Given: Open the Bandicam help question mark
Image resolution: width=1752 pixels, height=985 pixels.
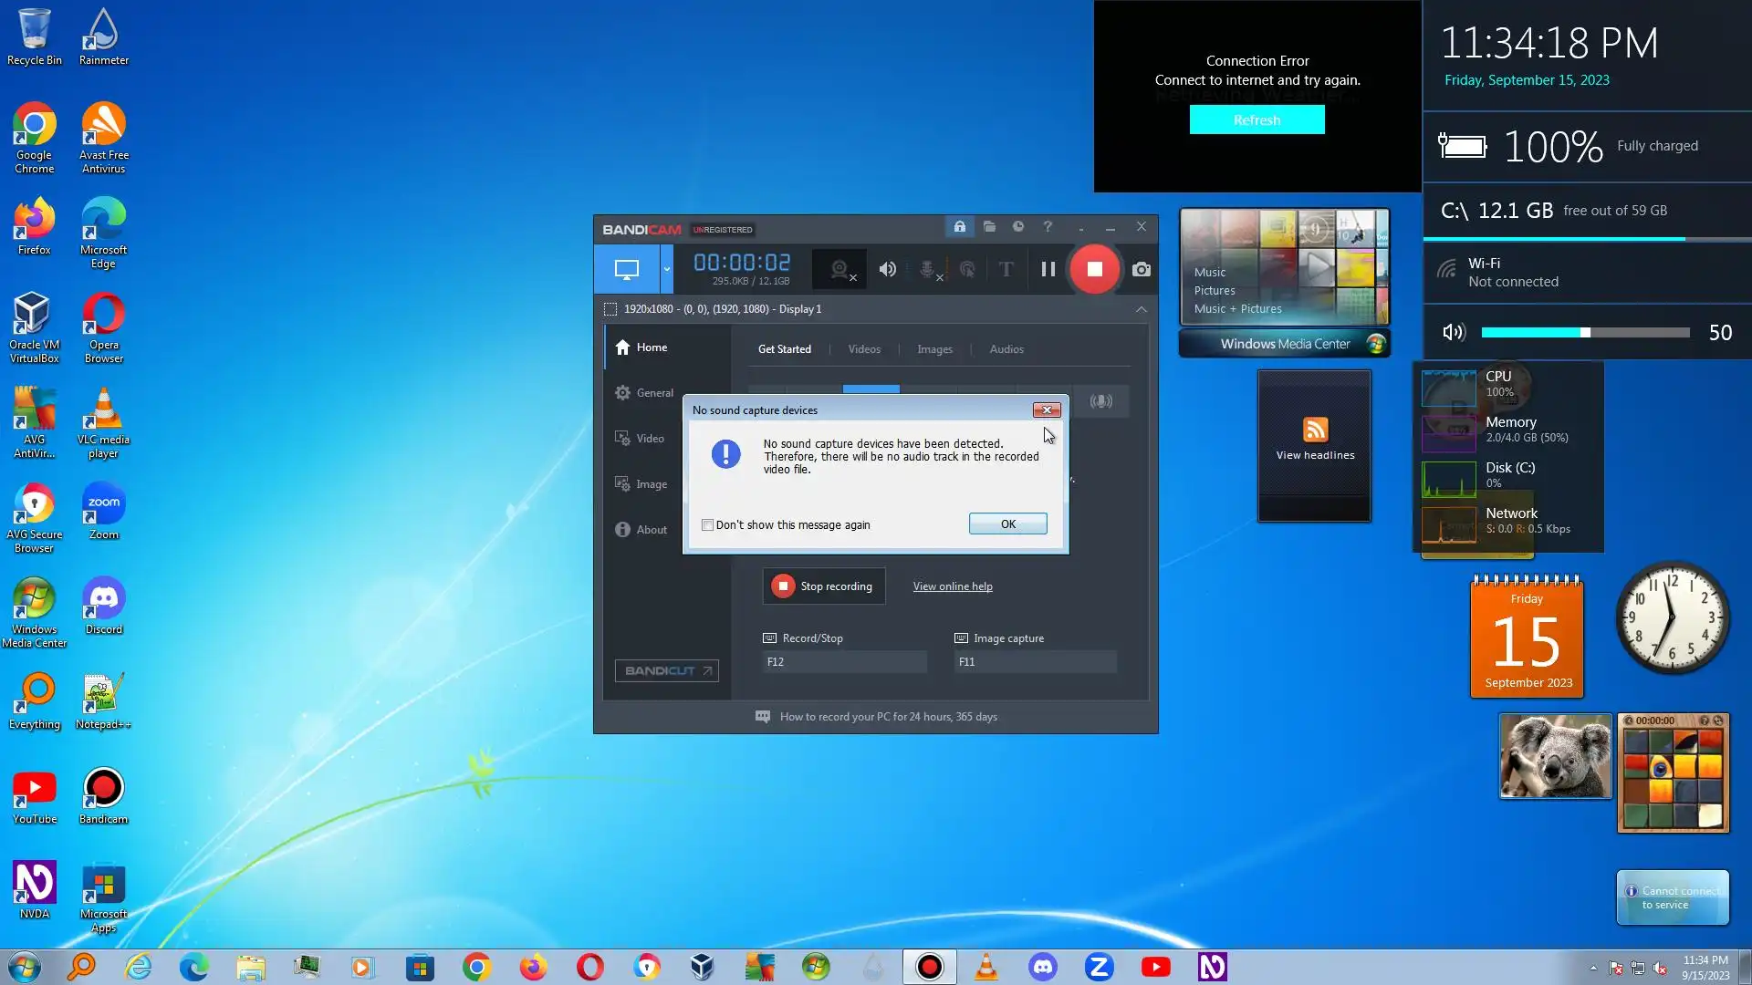Looking at the screenshot, I should click(1048, 226).
